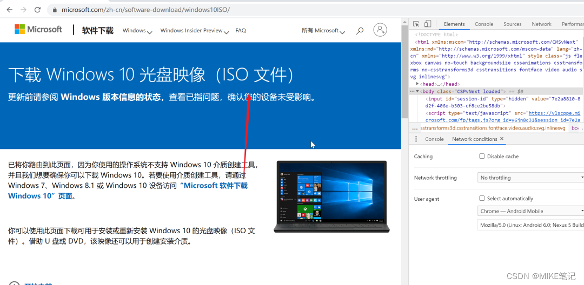Viewport: 584px width, 285px height.
Task: Open the FAQ link
Action: [x=241, y=31]
